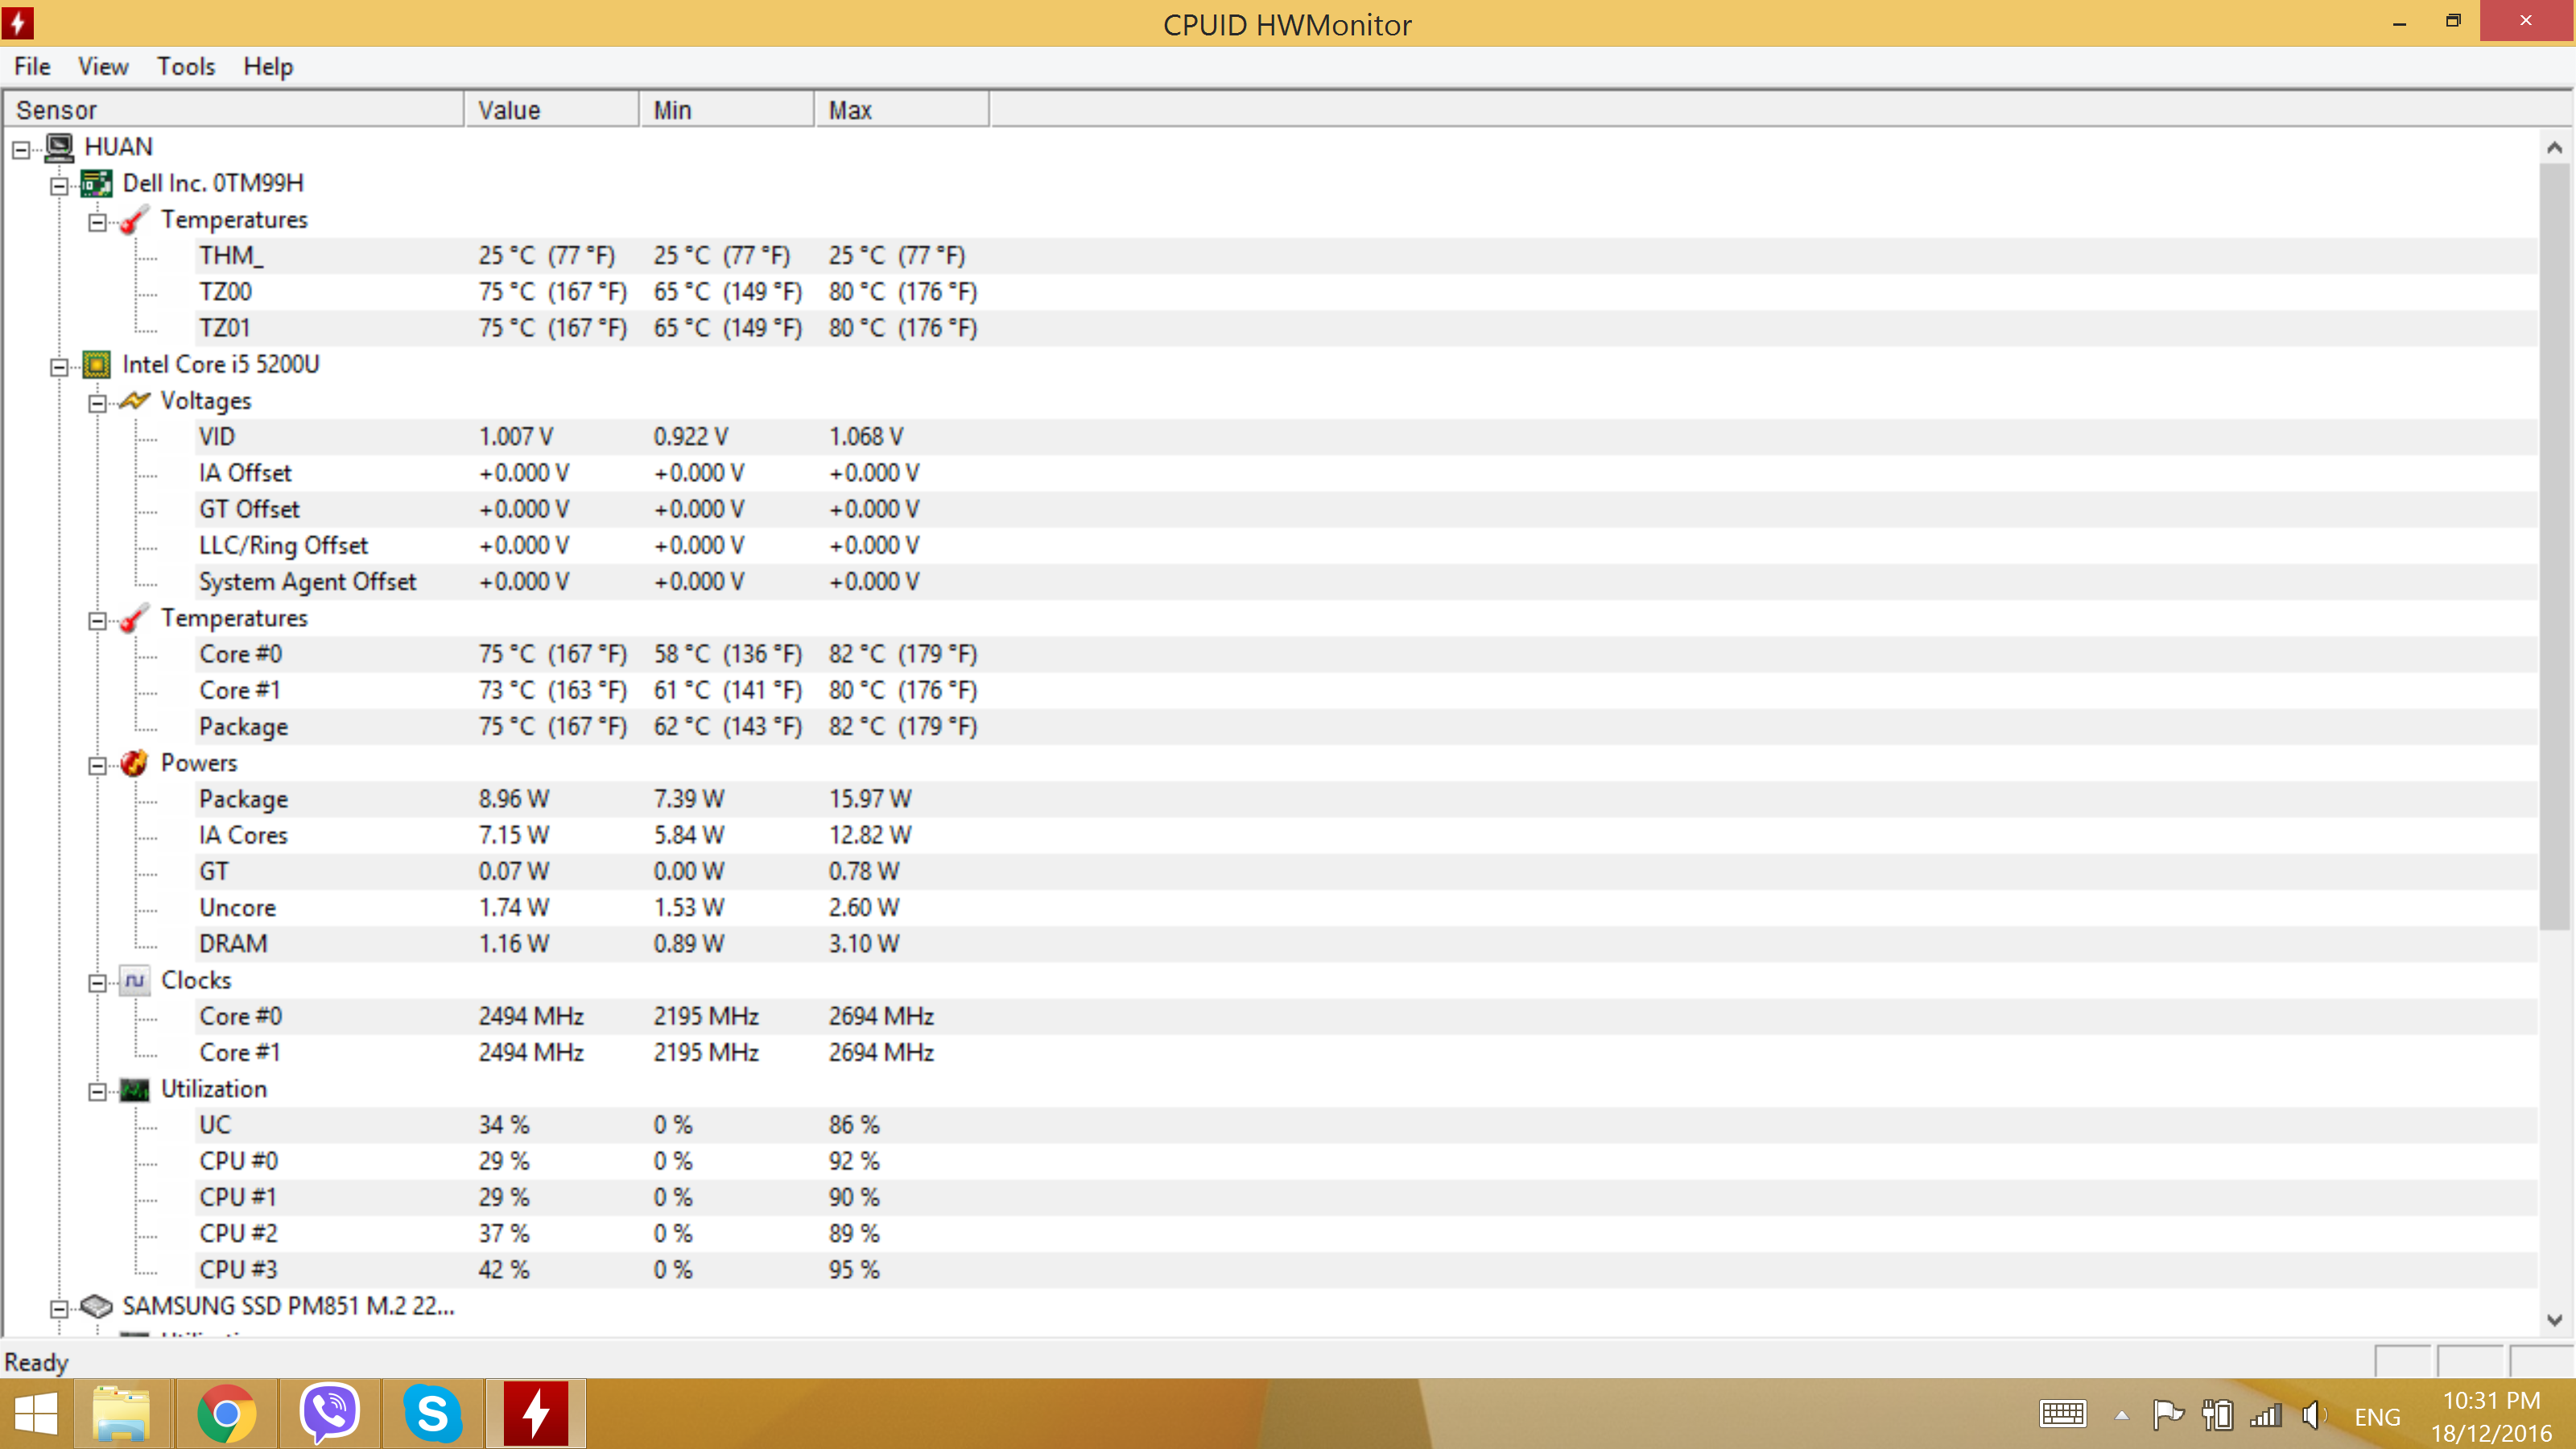Click the Value column header
The image size is (2576, 1449).
tap(552, 110)
